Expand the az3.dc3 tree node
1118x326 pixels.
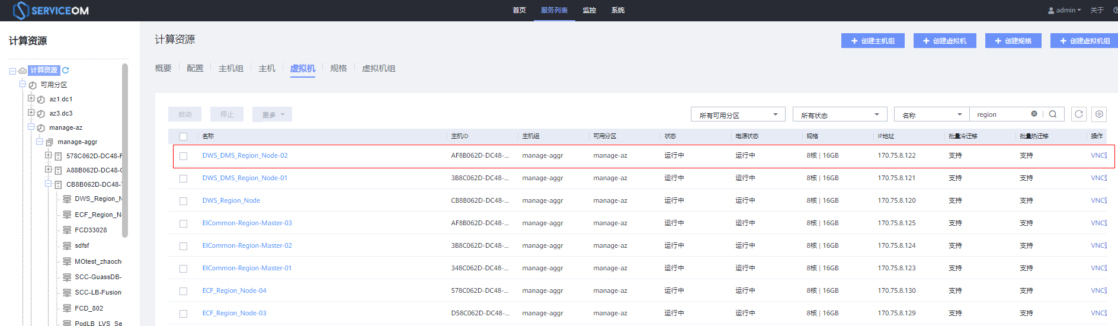pyautogui.click(x=31, y=113)
